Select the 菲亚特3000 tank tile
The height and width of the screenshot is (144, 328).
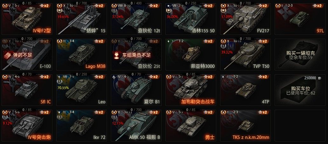[x=191, y=54]
